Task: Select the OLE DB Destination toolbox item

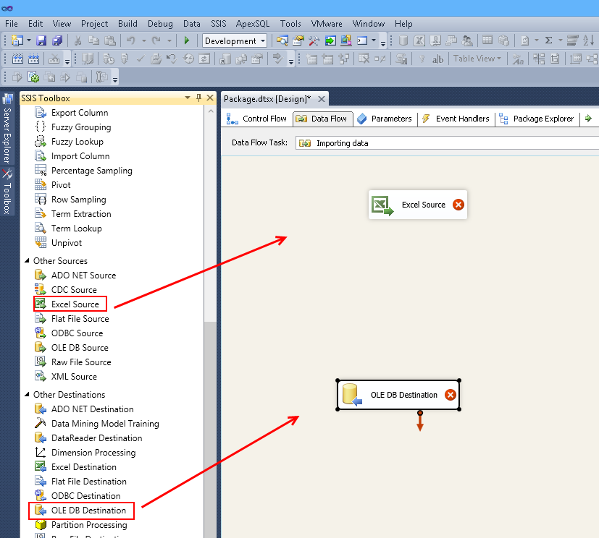Action: click(x=88, y=511)
